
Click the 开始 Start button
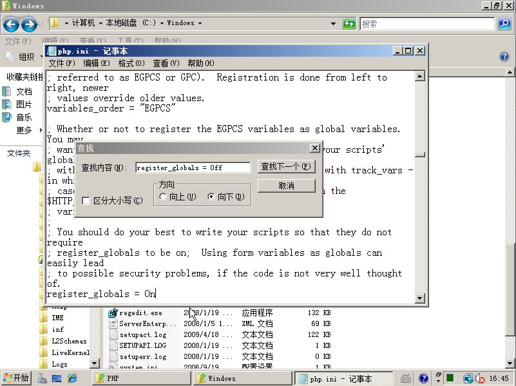[16, 378]
